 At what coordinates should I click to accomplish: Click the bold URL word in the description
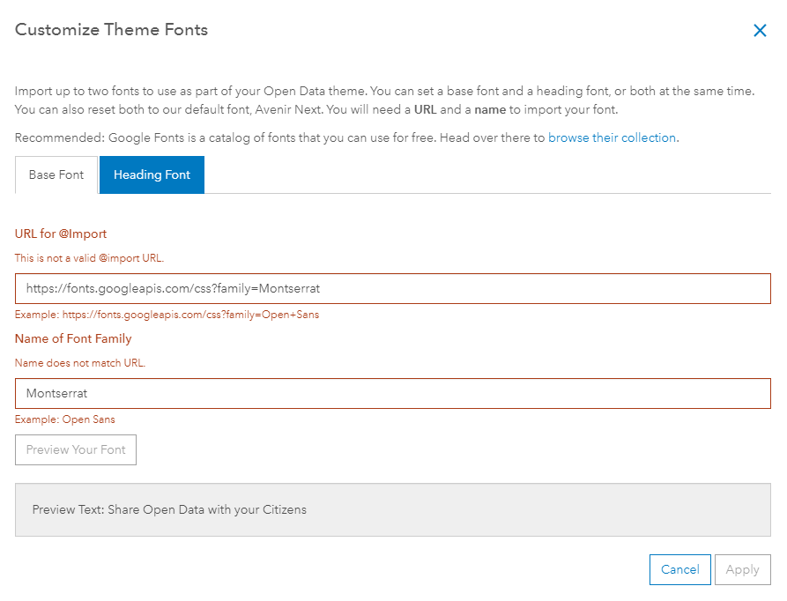(427, 110)
